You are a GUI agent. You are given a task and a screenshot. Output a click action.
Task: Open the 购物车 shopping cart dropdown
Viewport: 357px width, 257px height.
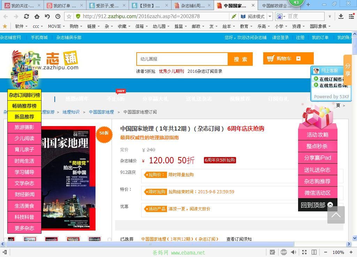[288, 59]
